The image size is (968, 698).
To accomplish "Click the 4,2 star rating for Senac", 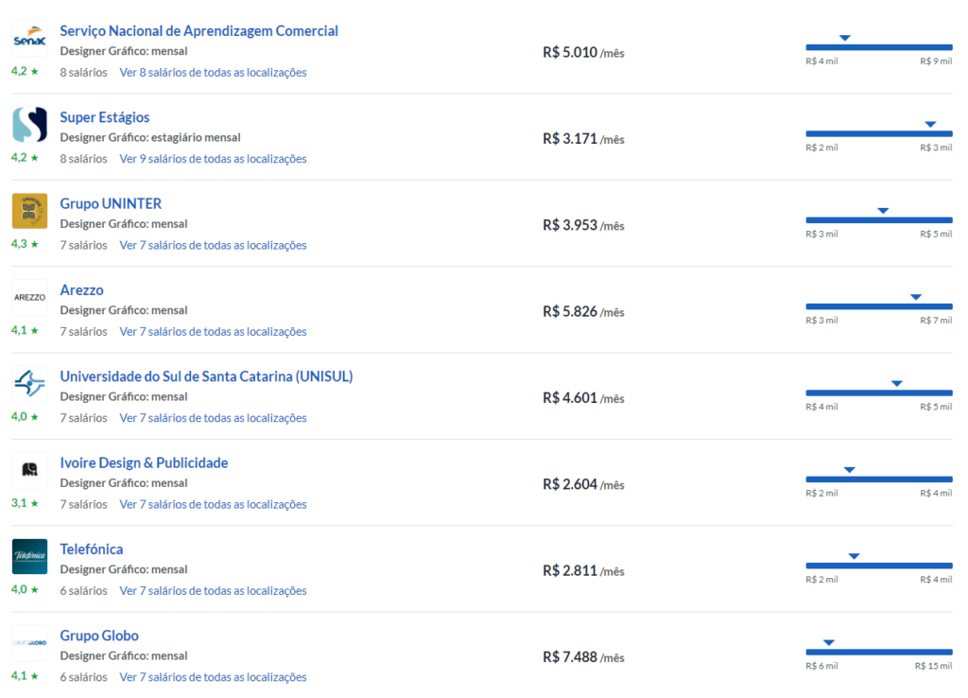I will coord(25,71).
